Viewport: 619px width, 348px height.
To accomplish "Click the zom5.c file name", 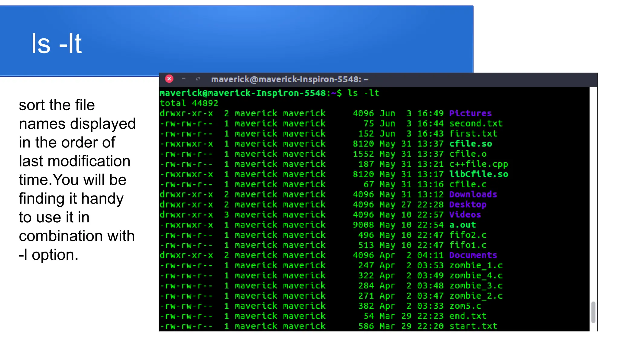I will point(465,306).
